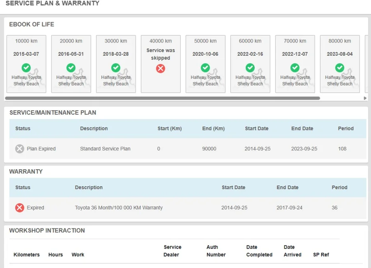Click green checkmark on 50000 km card
The image size is (371, 268).
pyautogui.click(x=205, y=68)
